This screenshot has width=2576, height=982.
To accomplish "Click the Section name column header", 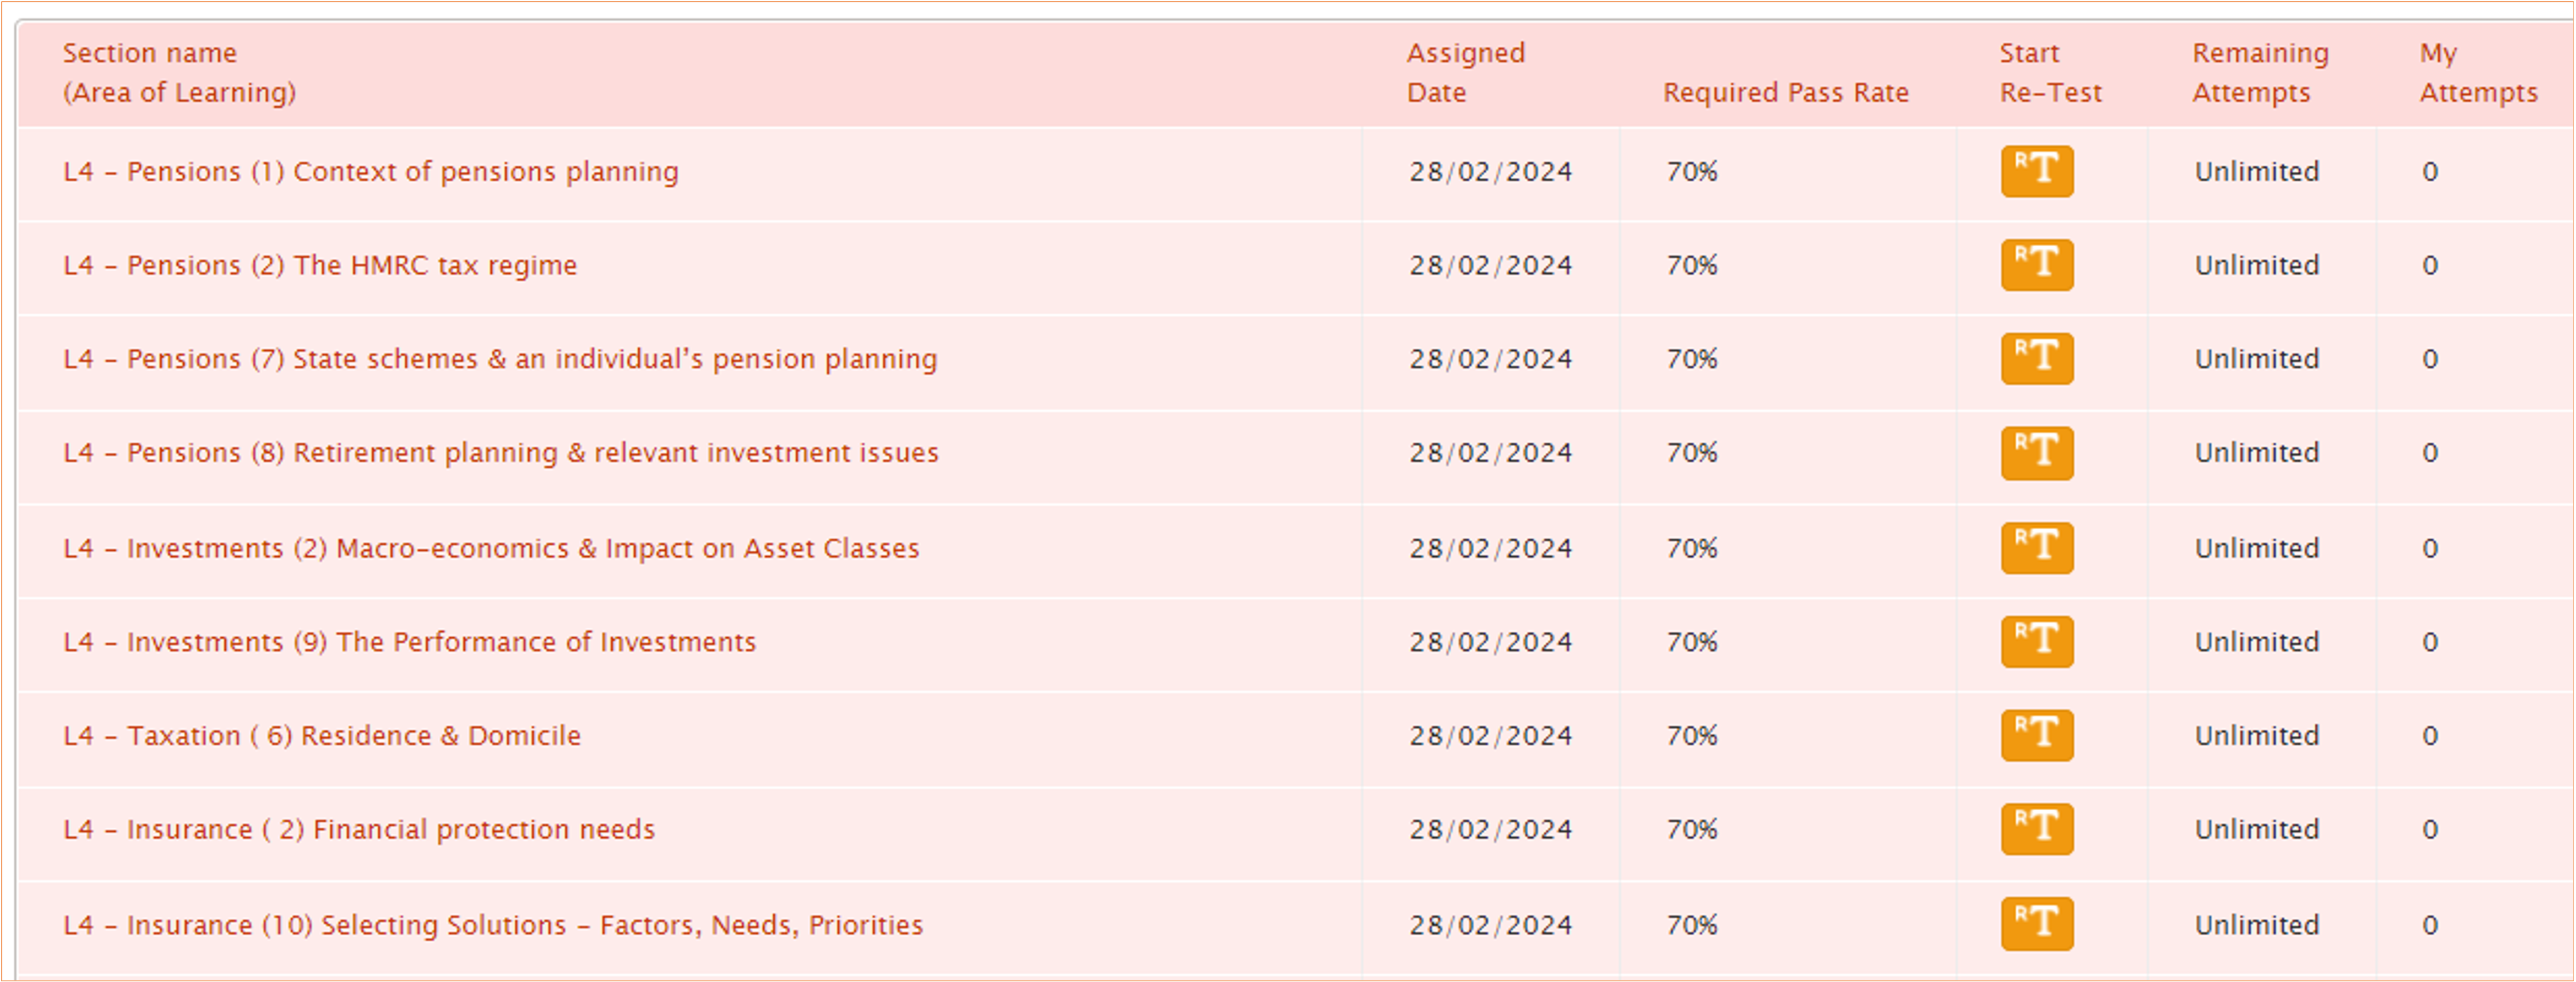I will (x=179, y=73).
